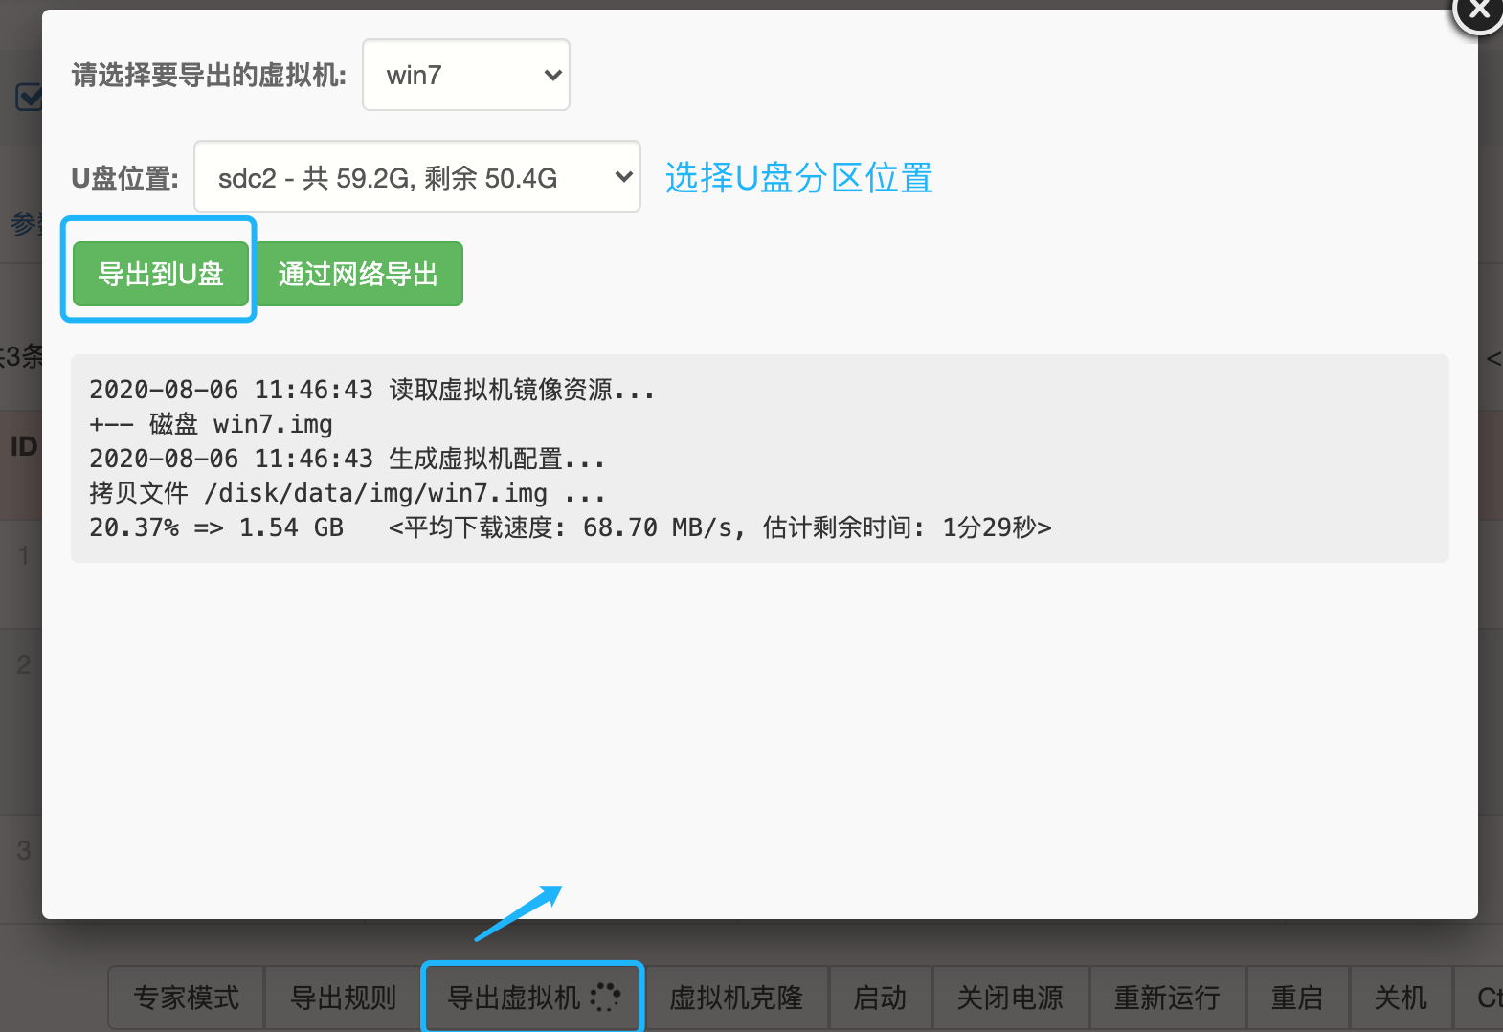Click inside the export log output area
1503x1032 pixels.
(x=759, y=459)
